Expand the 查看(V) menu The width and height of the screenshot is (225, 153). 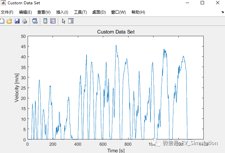[44, 12]
